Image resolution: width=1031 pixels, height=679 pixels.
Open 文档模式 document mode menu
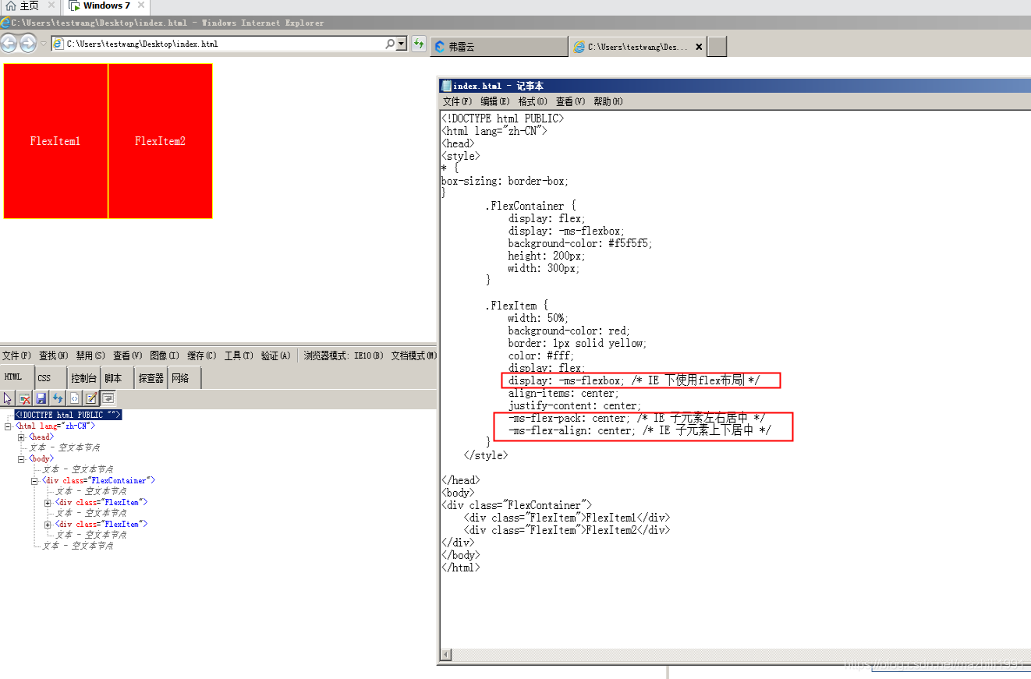(413, 355)
